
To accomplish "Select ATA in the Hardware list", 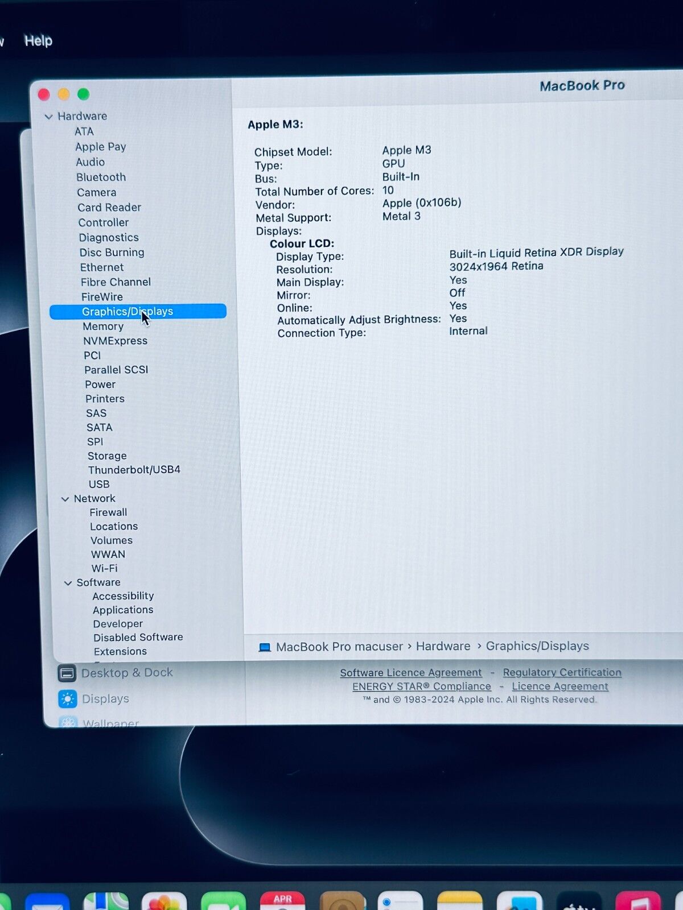I will point(84,131).
